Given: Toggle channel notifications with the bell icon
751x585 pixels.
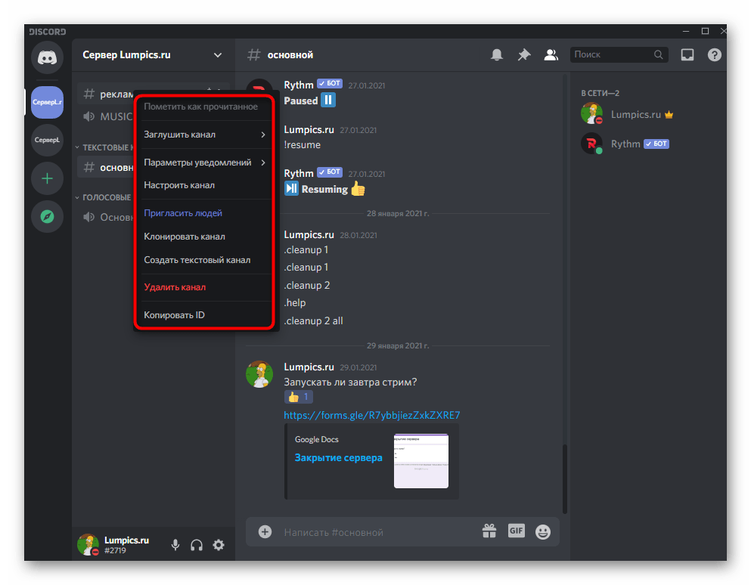Looking at the screenshot, I should (496, 54).
